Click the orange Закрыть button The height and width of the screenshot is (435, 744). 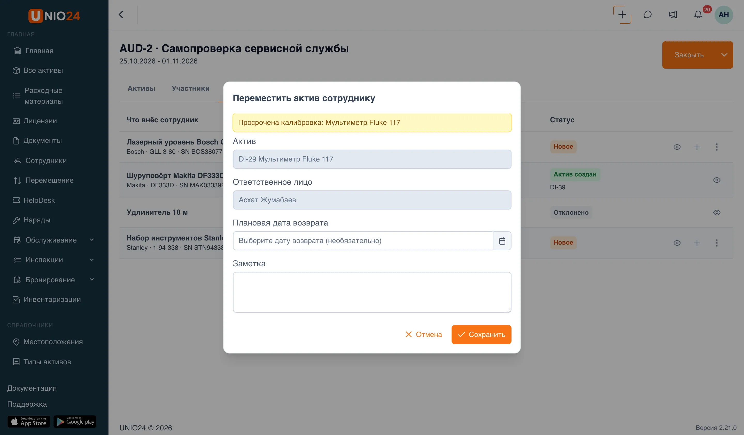tap(689, 55)
